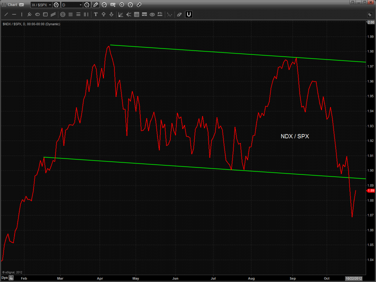Select the MOB study tool

click(144, 15)
